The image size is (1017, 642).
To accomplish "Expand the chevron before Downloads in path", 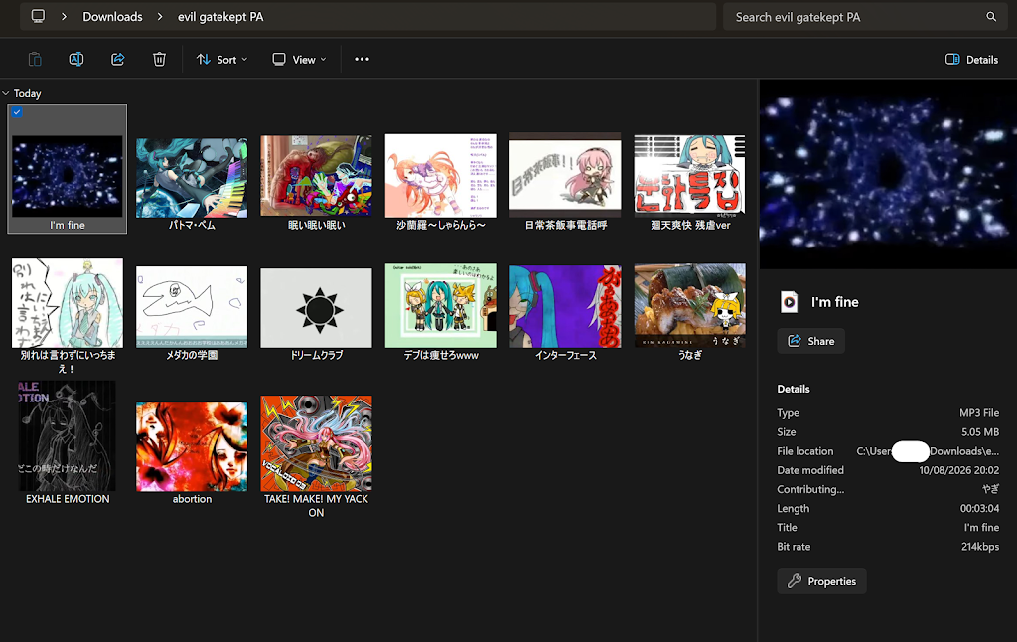I will [x=64, y=16].
